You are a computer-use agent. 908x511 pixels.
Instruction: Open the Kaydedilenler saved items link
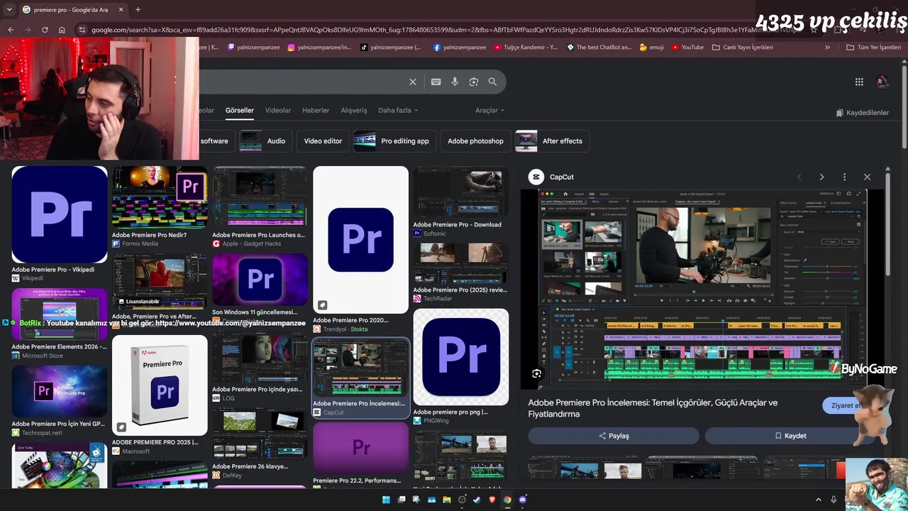(862, 113)
